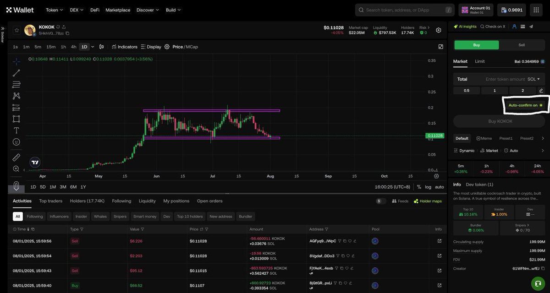Viewport: 550px width, 293px height.
Task: Switch the trade side to Sell
Action: tap(522, 45)
